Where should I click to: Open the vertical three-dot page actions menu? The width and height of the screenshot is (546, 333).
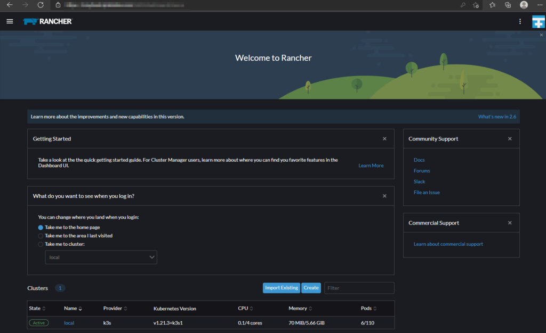tap(520, 21)
